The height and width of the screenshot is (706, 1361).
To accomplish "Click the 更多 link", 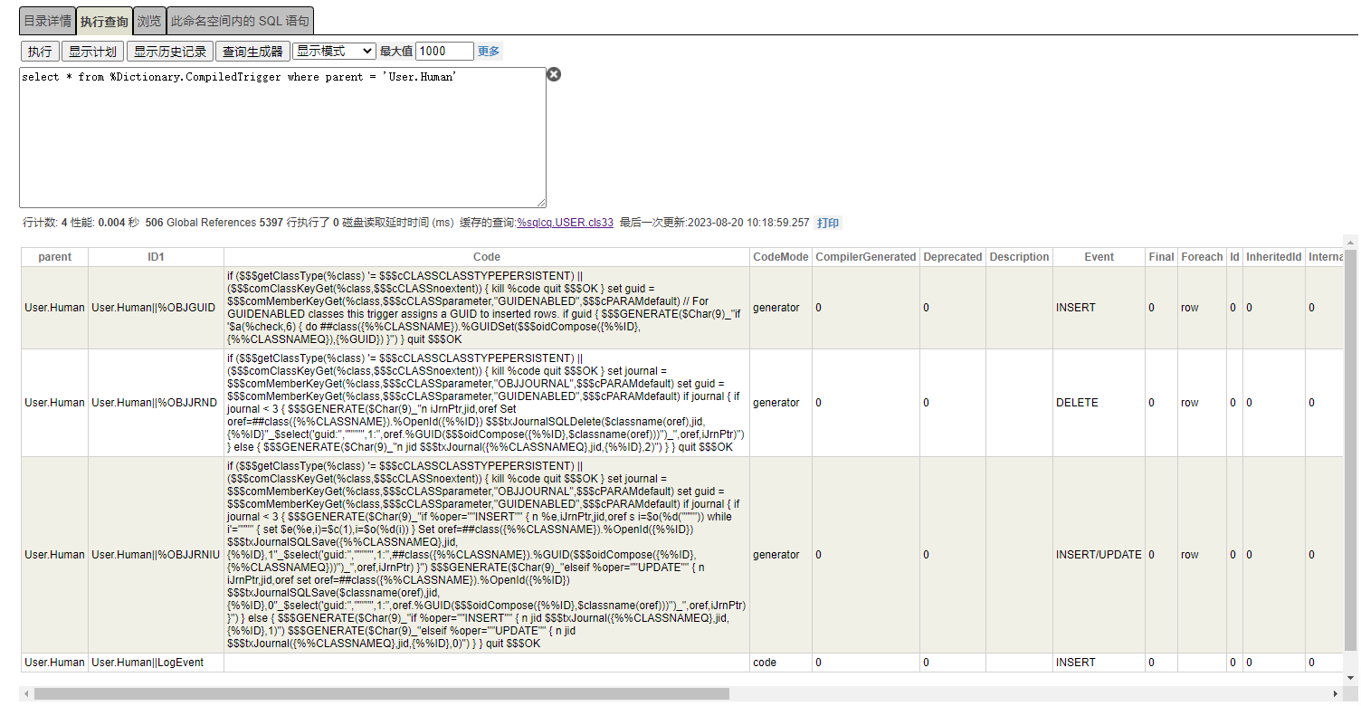I will pos(489,52).
